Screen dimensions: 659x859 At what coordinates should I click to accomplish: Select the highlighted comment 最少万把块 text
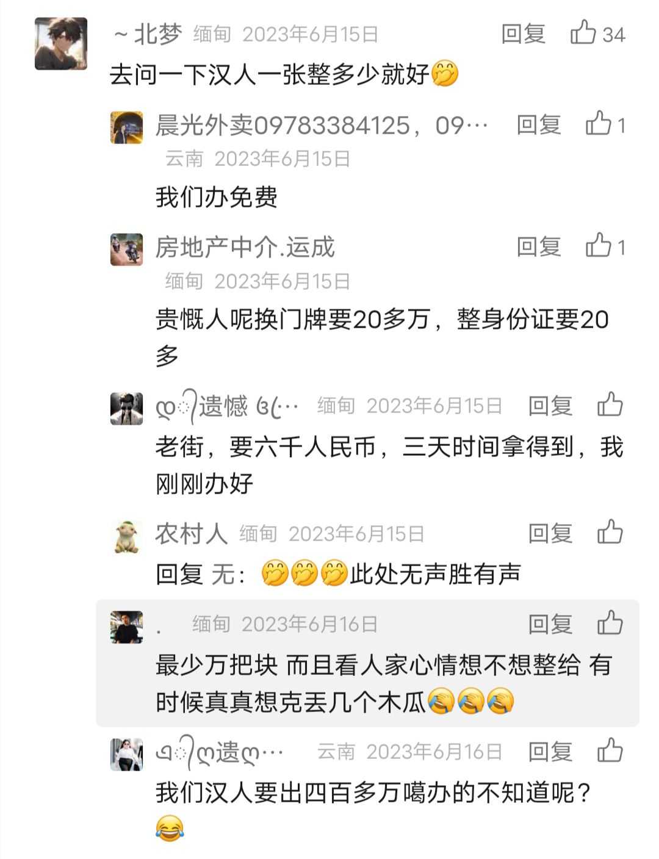(383, 683)
